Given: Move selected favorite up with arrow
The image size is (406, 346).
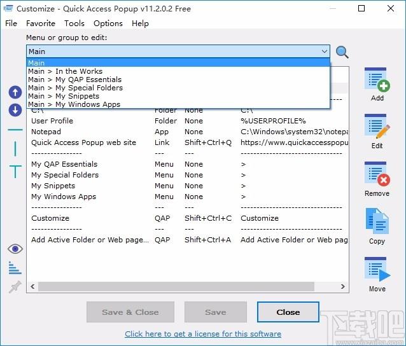Looking at the screenshot, I should 15,92.
